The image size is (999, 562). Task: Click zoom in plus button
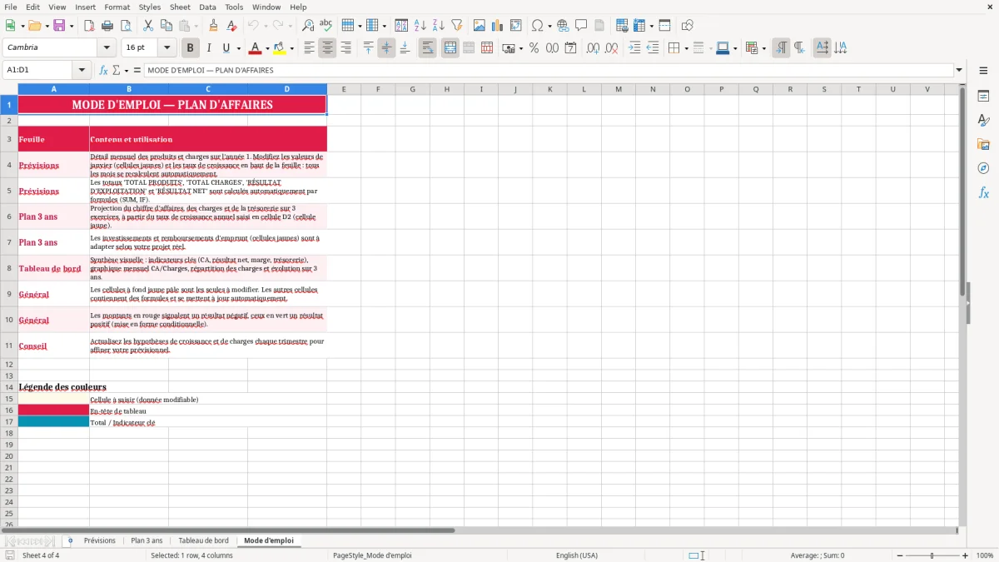coord(965,555)
